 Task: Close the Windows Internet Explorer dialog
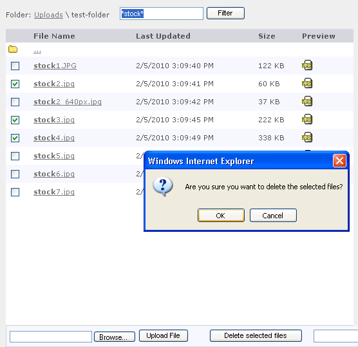pyautogui.click(x=339, y=161)
